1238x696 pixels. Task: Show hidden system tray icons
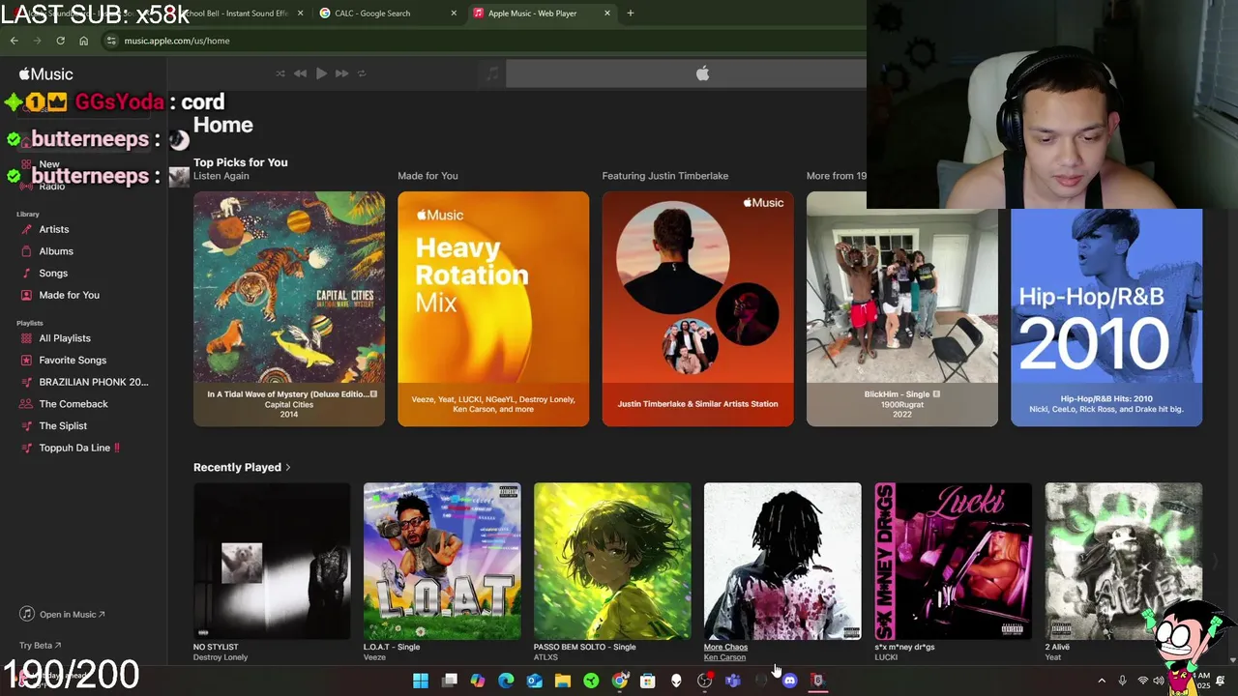(1102, 681)
